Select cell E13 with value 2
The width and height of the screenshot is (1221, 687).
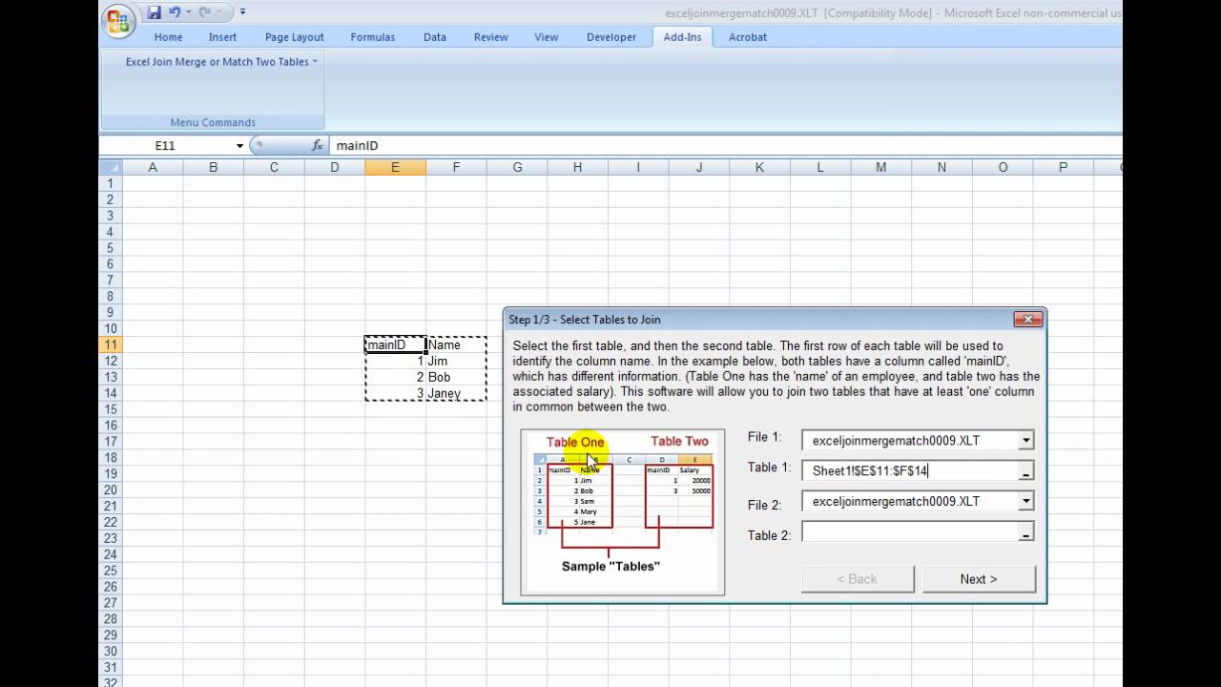click(x=395, y=377)
